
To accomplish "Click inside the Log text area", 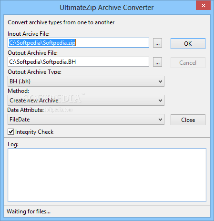I will (x=107, y=175).
